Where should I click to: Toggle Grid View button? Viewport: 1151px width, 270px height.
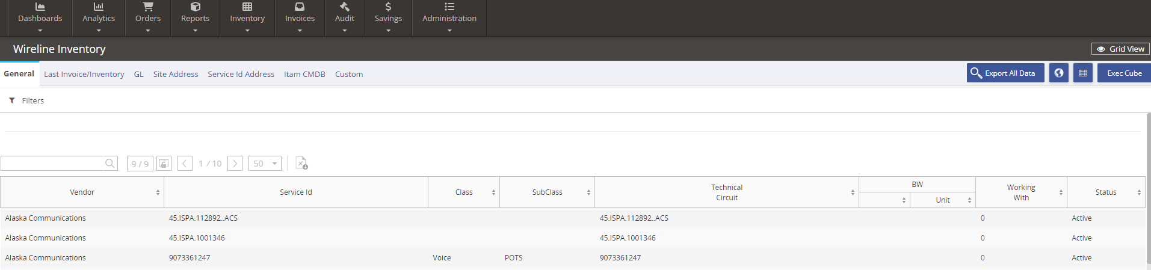click(1120, 49)
